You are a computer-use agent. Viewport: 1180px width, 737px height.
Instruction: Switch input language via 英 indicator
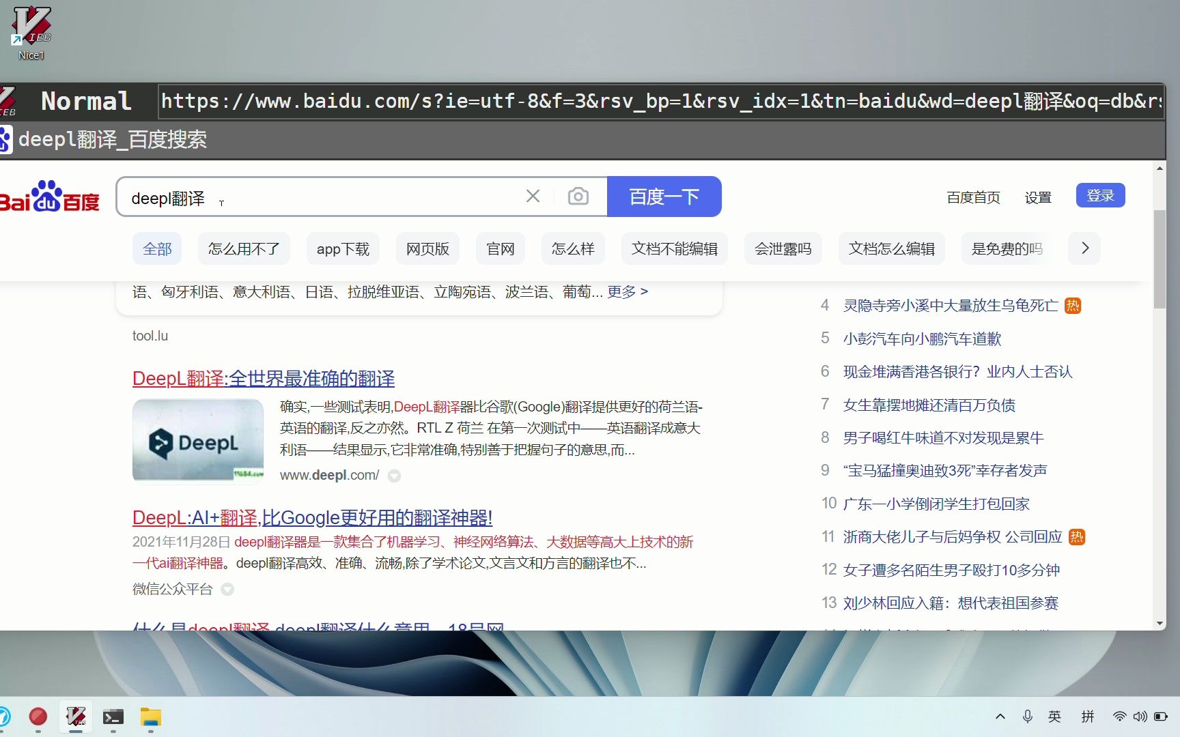pyautogui.click(x=1054, y=717)
